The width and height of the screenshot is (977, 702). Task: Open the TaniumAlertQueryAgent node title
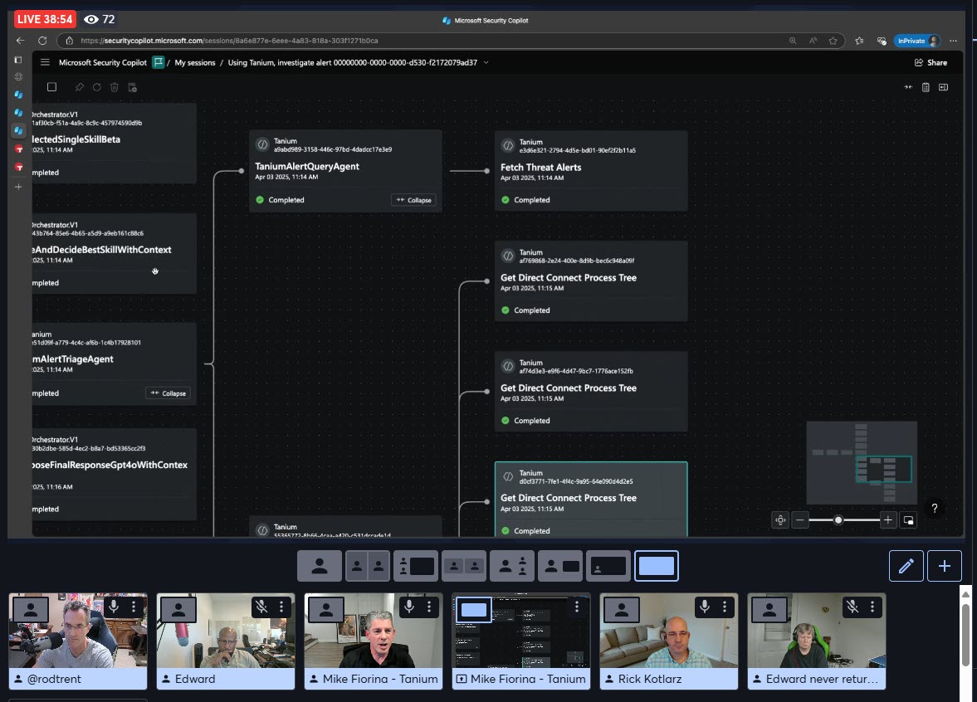[306, 166]
